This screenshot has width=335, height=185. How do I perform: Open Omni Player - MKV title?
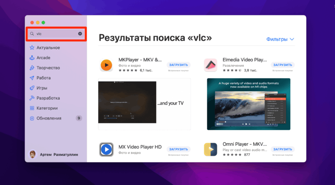click(244, 144)
